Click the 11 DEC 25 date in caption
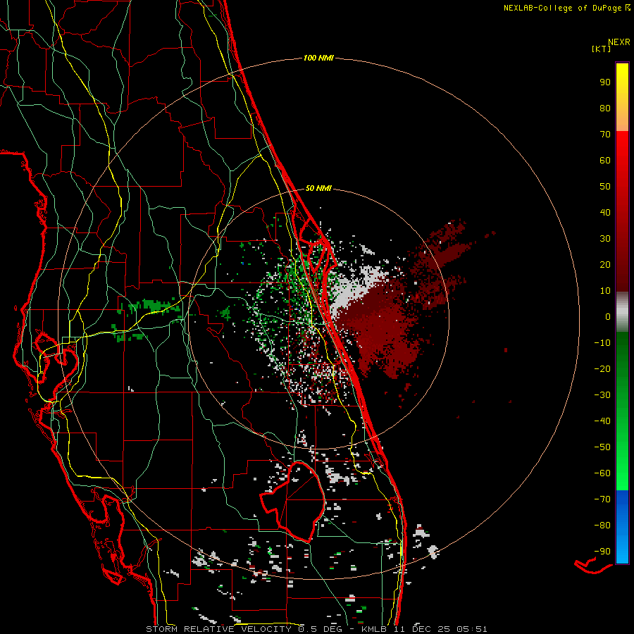Screen dimensions: 634x634 [421, 629]
